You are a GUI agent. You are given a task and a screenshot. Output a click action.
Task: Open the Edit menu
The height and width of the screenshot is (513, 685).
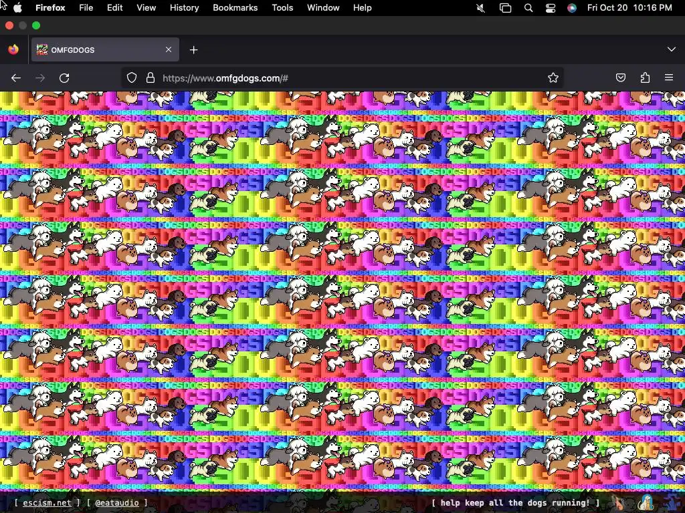pyautogui.click(x=114, y=8)
